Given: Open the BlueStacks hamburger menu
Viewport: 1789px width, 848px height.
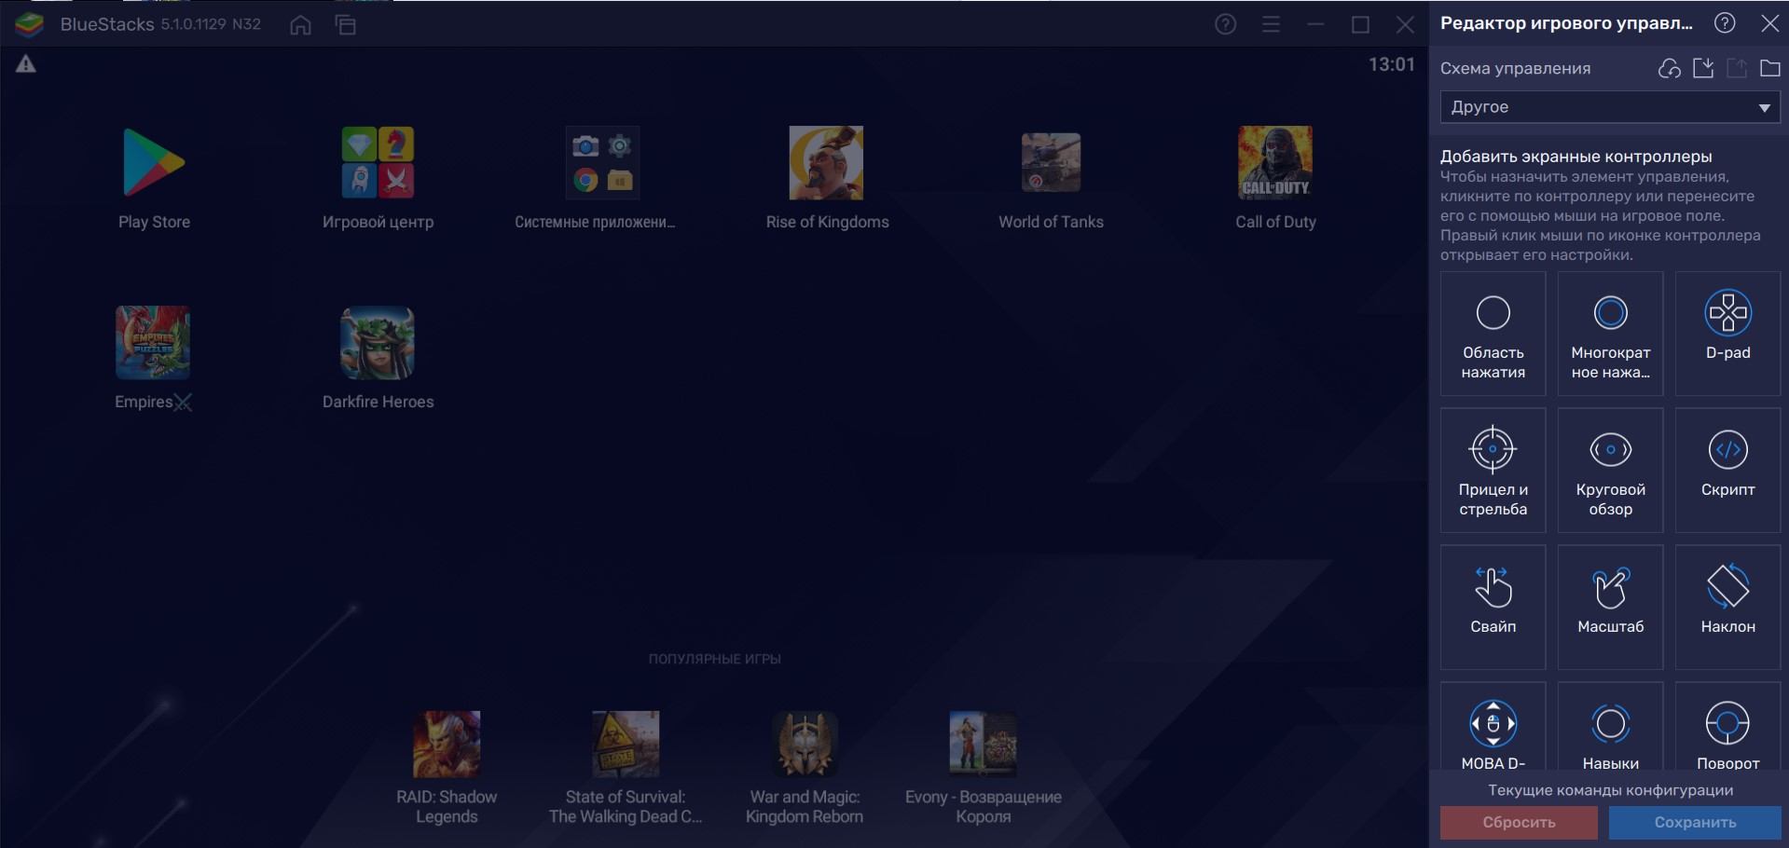Looking at the screenshot, I should tap(1271, 25).
